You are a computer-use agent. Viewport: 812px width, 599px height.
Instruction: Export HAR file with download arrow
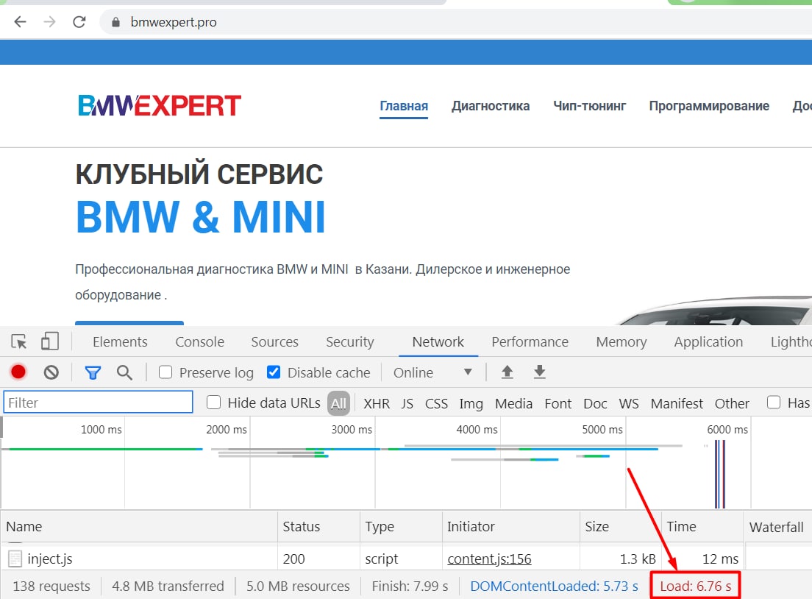click(540, 372)
